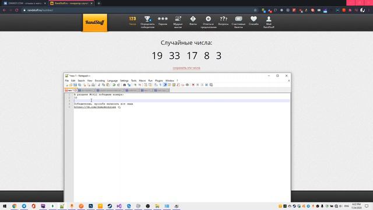Open the Числа 123 generator in site navigation
373x210 pixels.
pyautogui.click(x=132, y=21)
